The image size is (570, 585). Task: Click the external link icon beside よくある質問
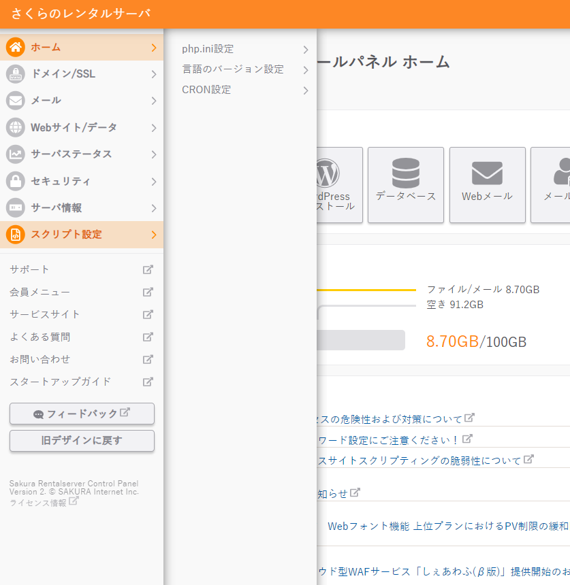coord(148,337)
